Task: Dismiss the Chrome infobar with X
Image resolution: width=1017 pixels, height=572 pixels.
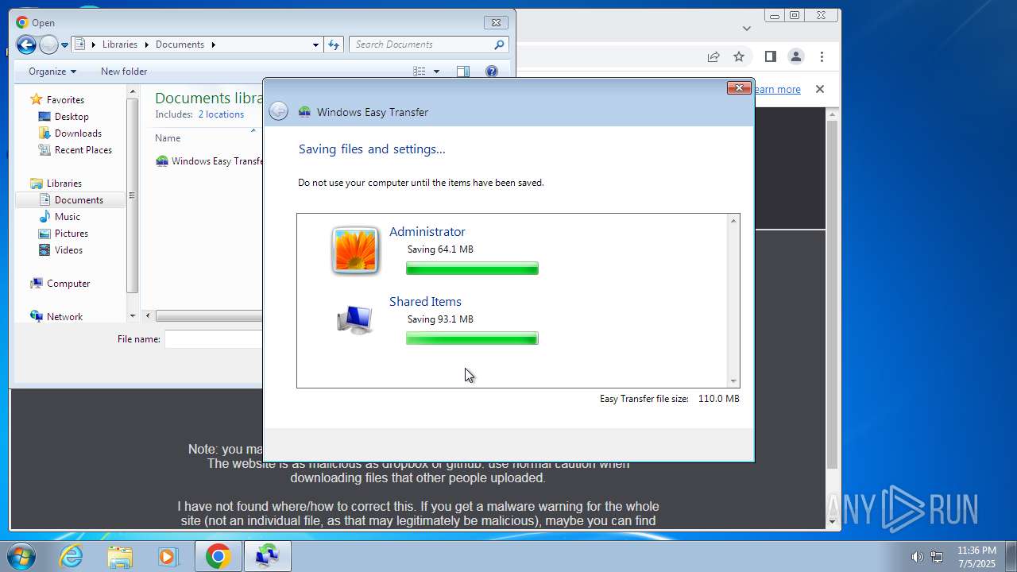Action: point(820,89)
